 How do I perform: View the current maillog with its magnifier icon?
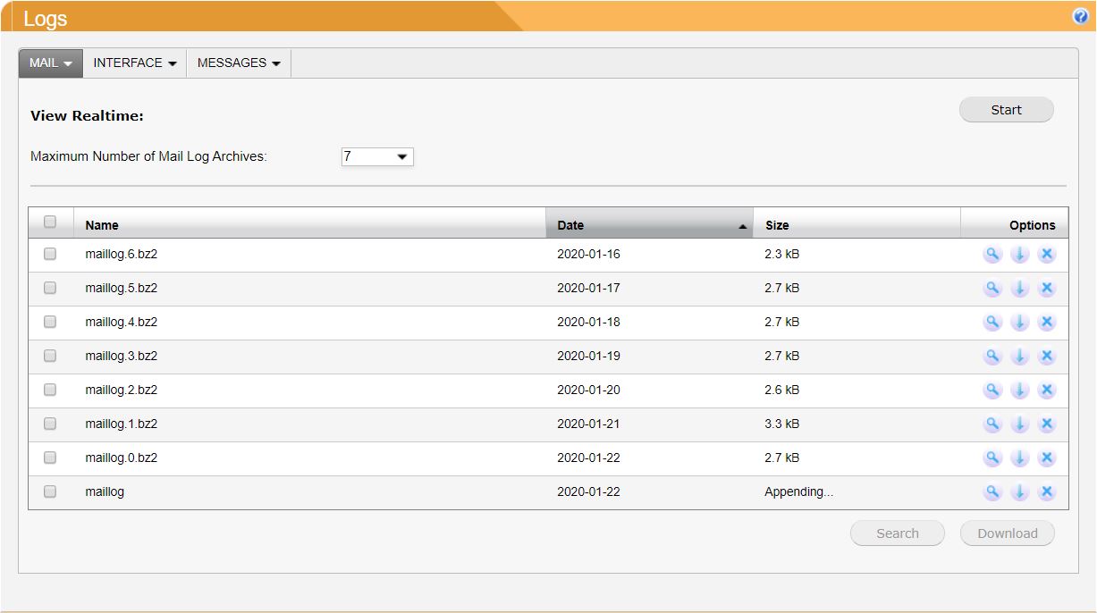[992, 492]
